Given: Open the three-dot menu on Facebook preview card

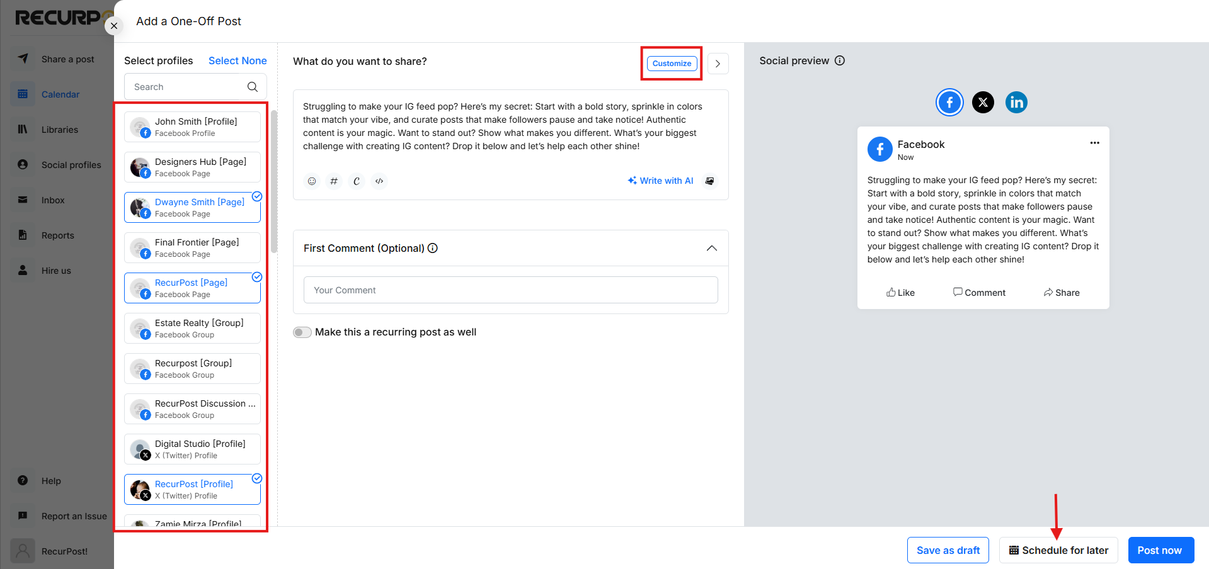Looking at the screenshot, I should pyautogui.click(x=1095, y=143).
